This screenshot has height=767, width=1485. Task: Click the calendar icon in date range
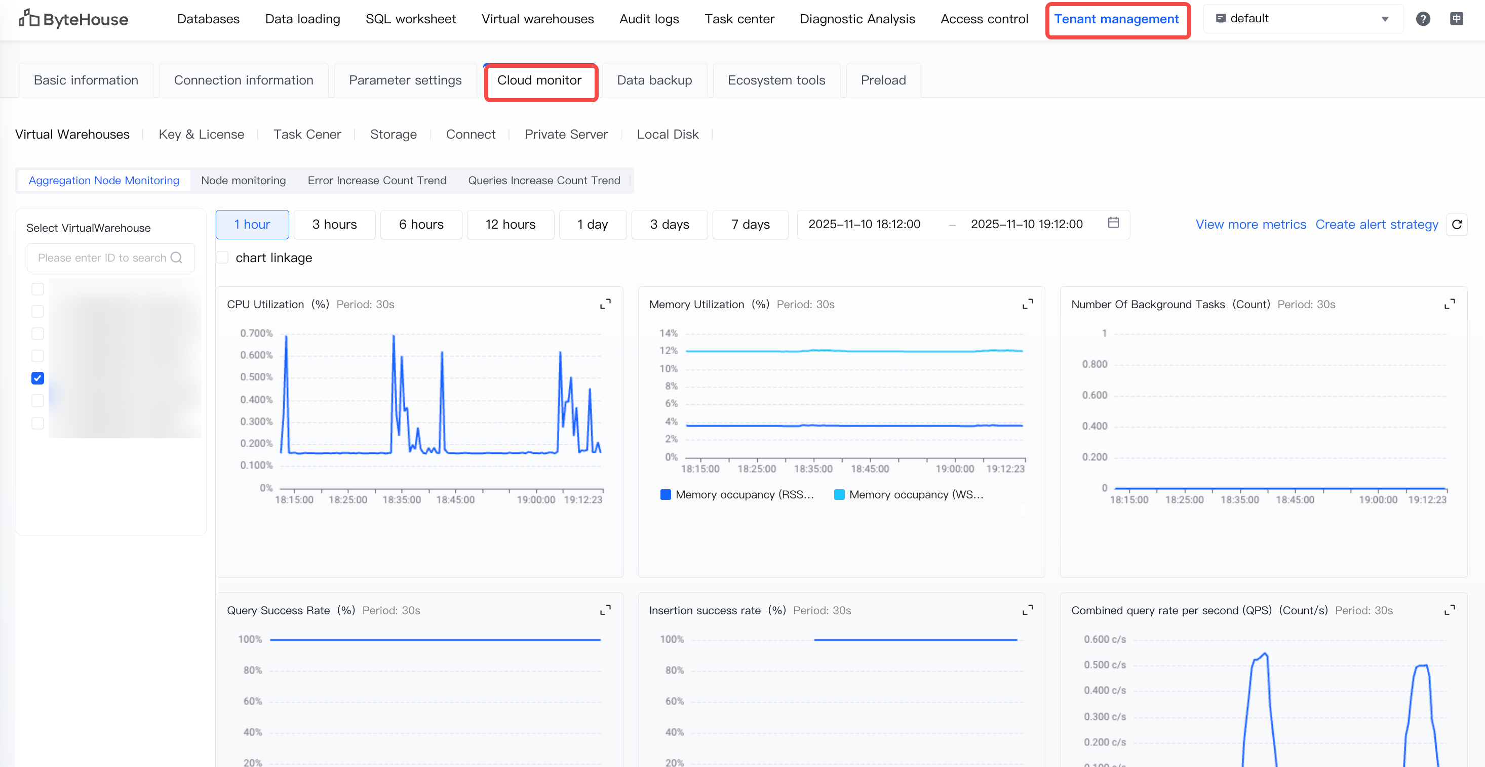pos(1113,223)
